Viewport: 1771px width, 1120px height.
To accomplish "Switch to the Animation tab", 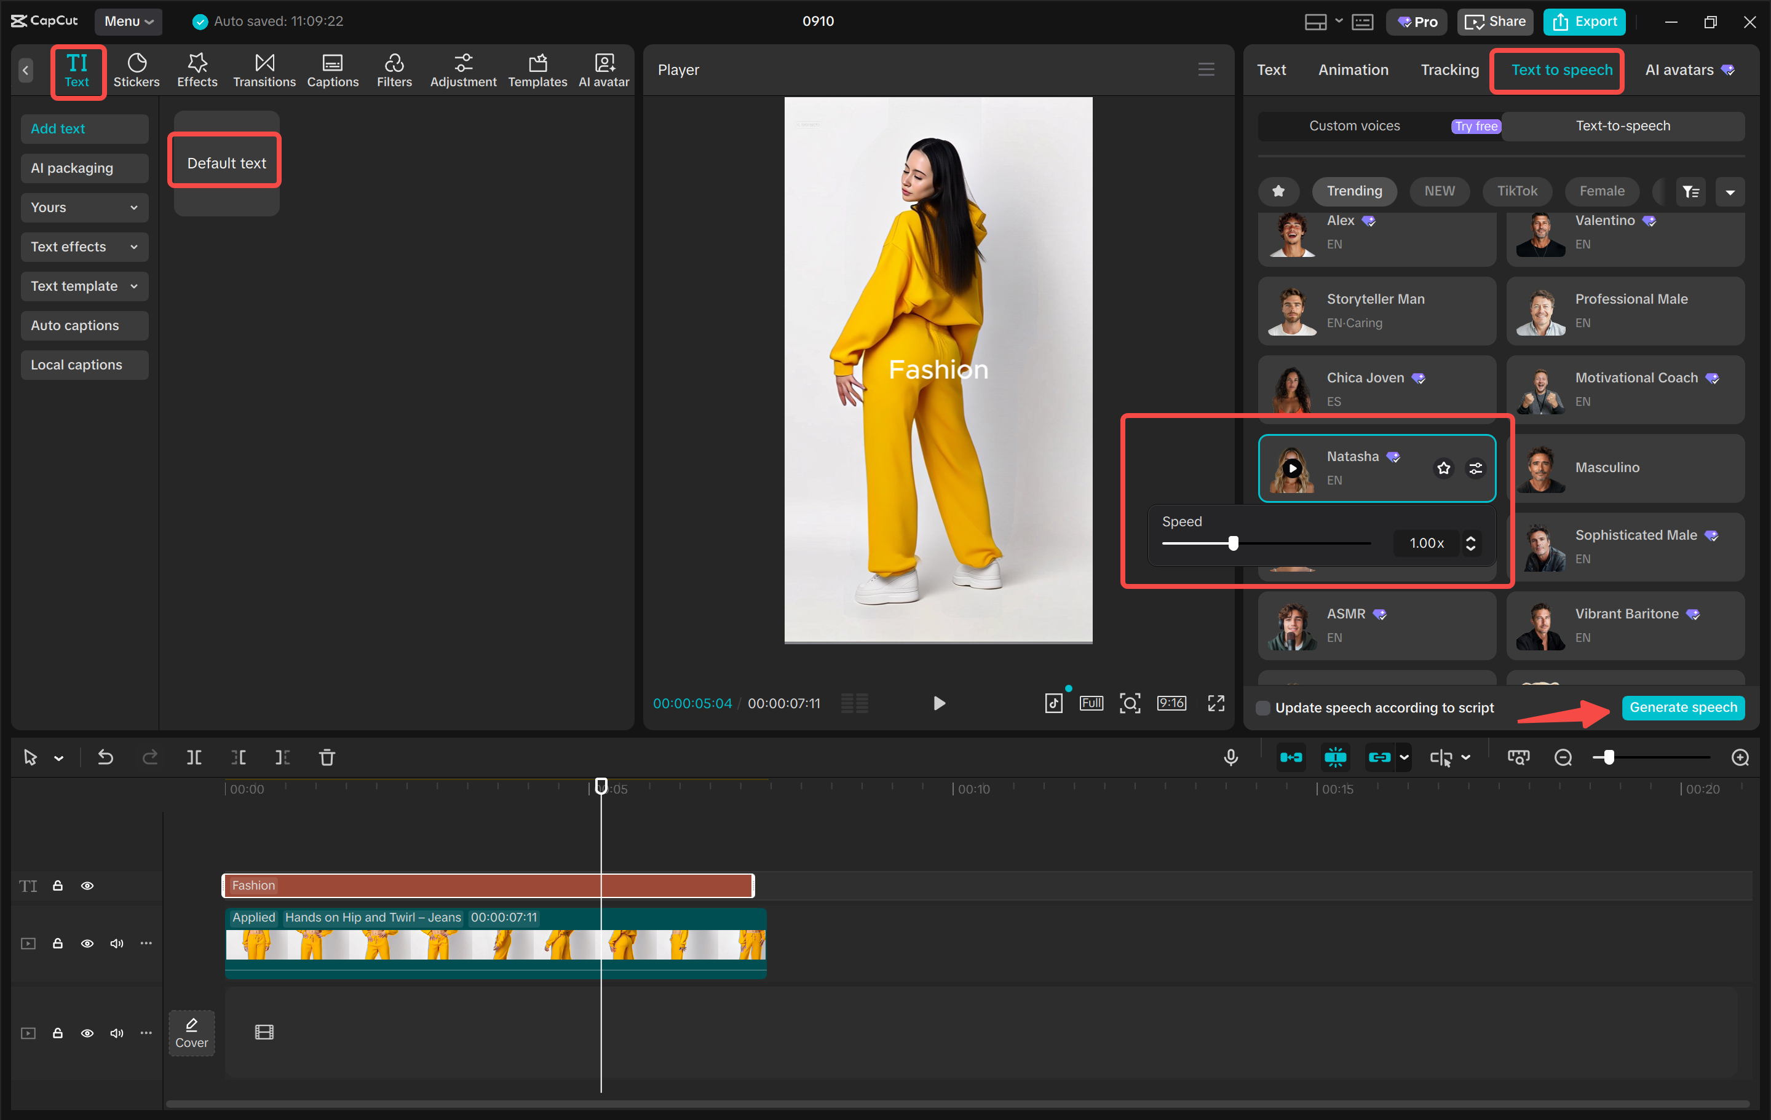I will pyautogui.click(x=1353, y=70).
